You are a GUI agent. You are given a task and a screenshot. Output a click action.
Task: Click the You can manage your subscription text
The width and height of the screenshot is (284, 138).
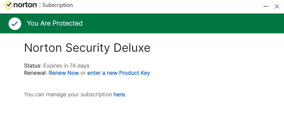point(68,94)
